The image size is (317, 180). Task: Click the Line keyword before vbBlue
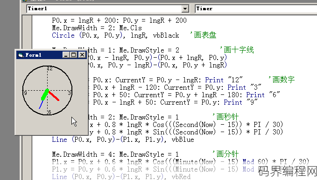tap(59, 140)
